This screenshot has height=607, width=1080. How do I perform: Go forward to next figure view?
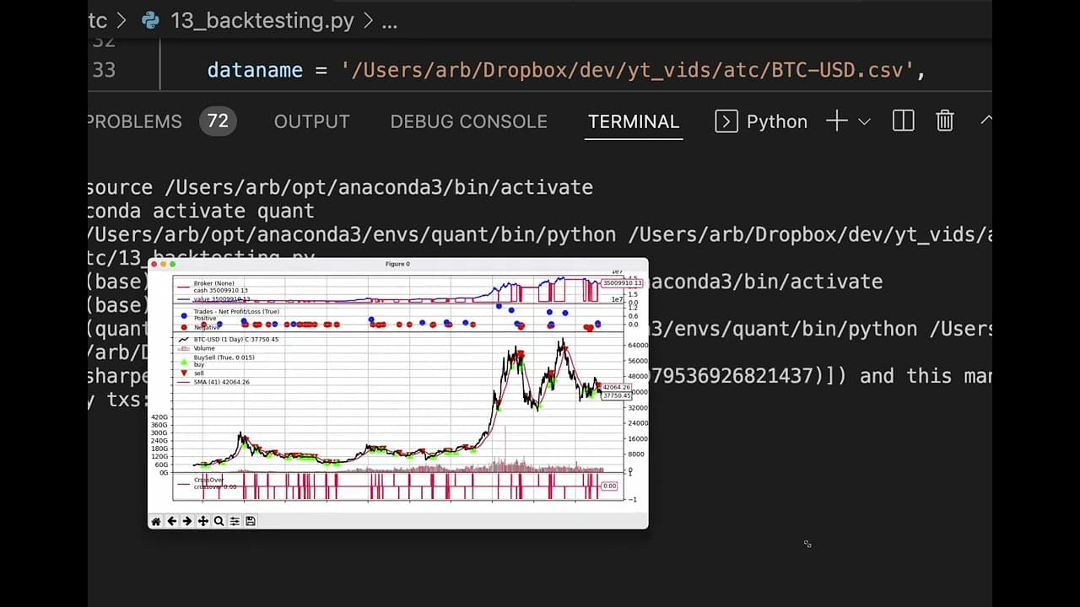coord(187,521)
